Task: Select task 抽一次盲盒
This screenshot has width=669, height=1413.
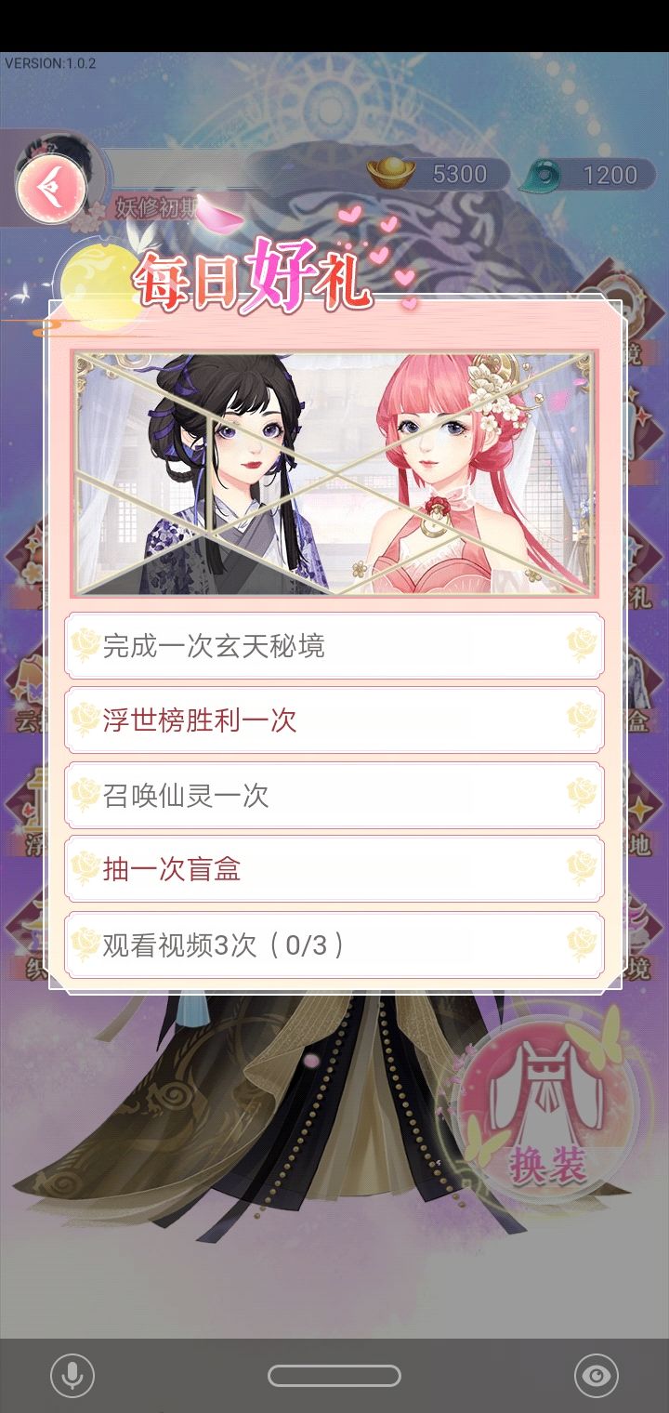Action: tap(334, 869)
